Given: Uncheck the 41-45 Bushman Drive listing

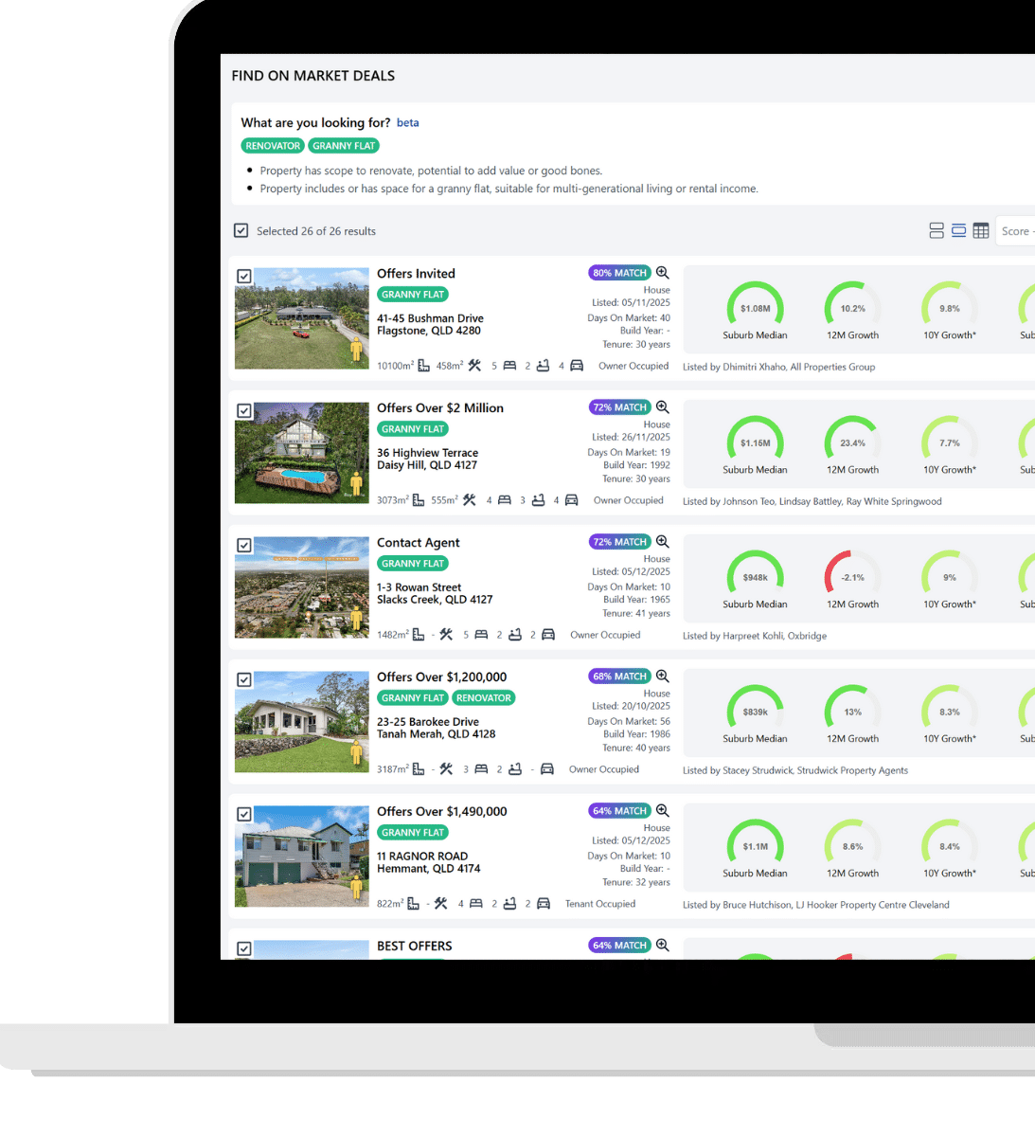Looking at the screenshot, I should pyautogui.click(x=244, y=276).
